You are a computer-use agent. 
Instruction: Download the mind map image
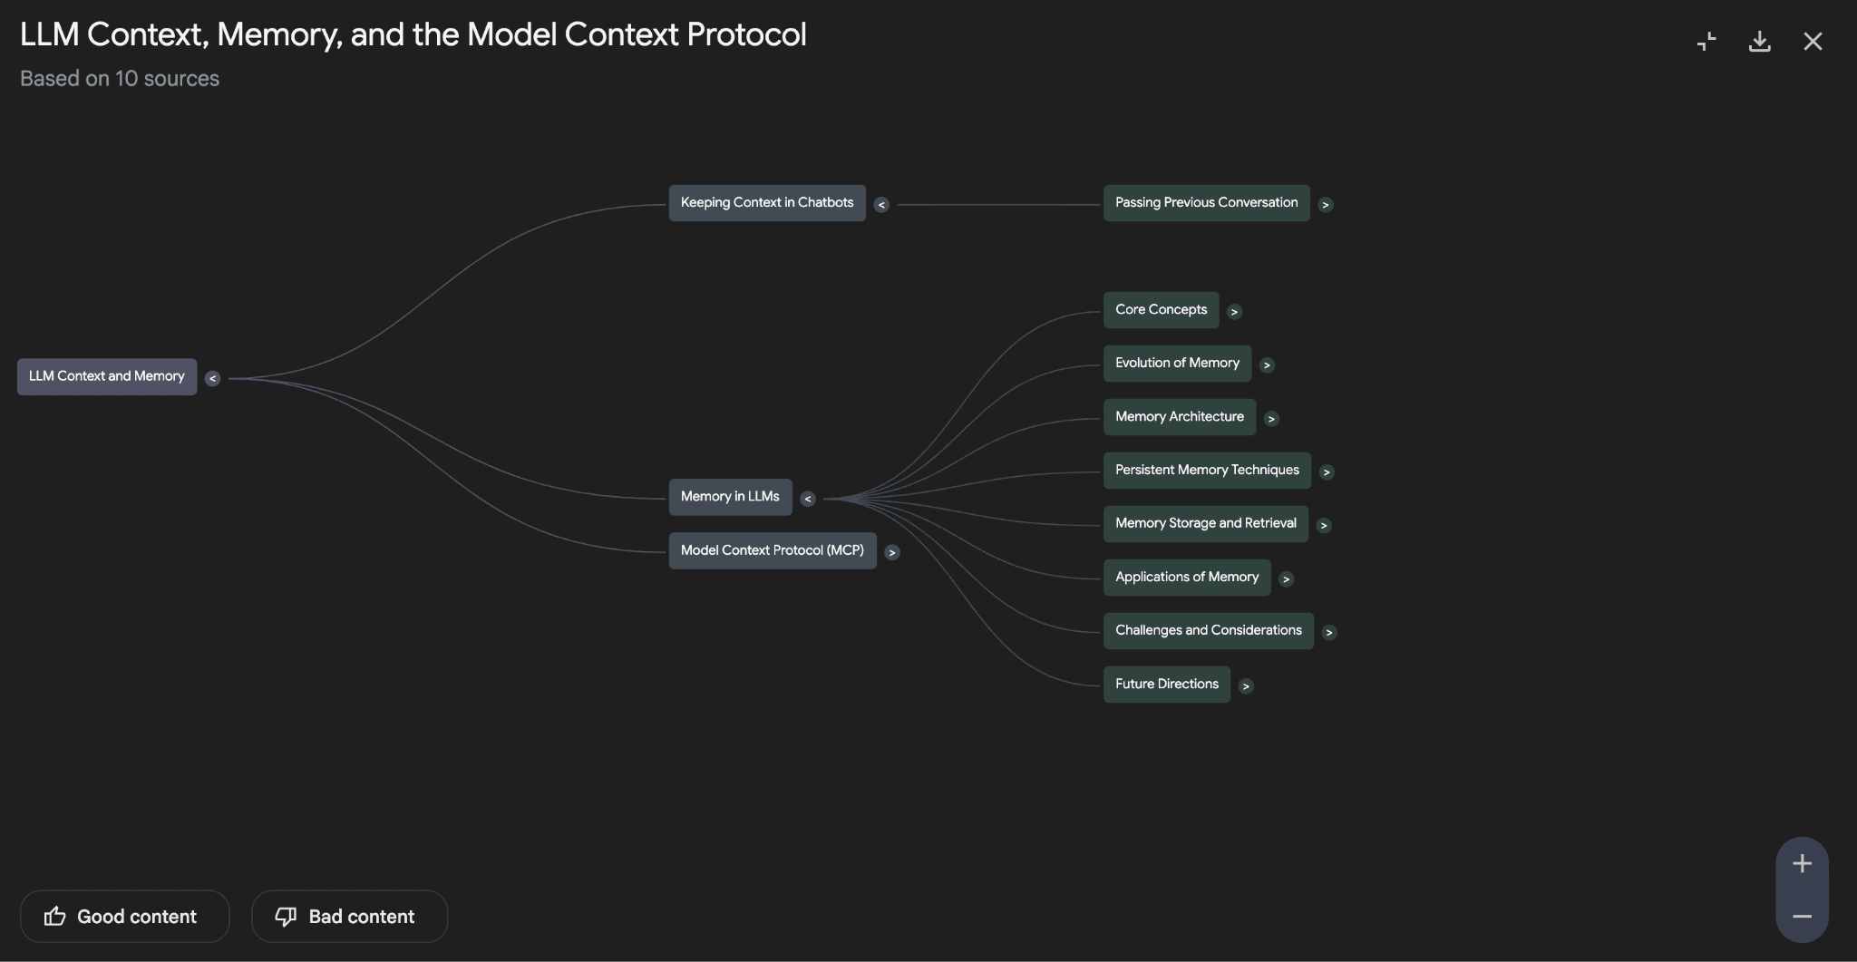pos(1759,42)
